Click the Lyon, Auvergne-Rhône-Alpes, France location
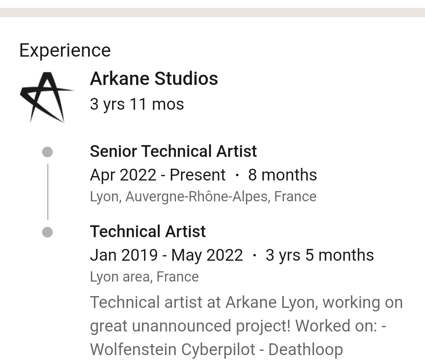The width and height of the screenshot is (425, 361). pos(203,197)
